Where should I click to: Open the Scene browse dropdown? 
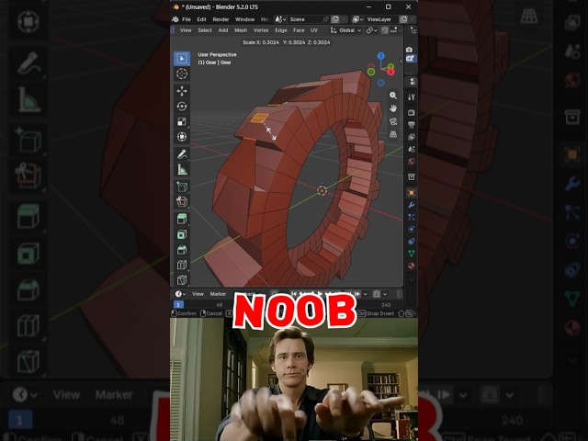click(280, 19)
